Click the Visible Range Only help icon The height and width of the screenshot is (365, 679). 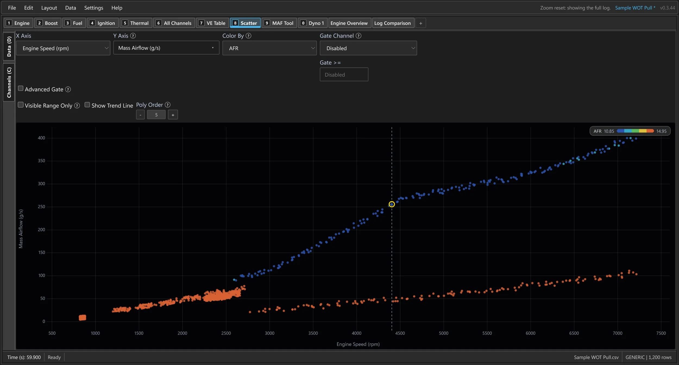77,106
